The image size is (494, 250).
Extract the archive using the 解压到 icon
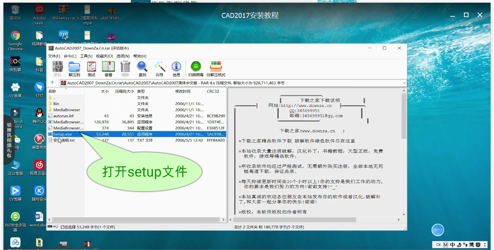(x=74, y=68)
